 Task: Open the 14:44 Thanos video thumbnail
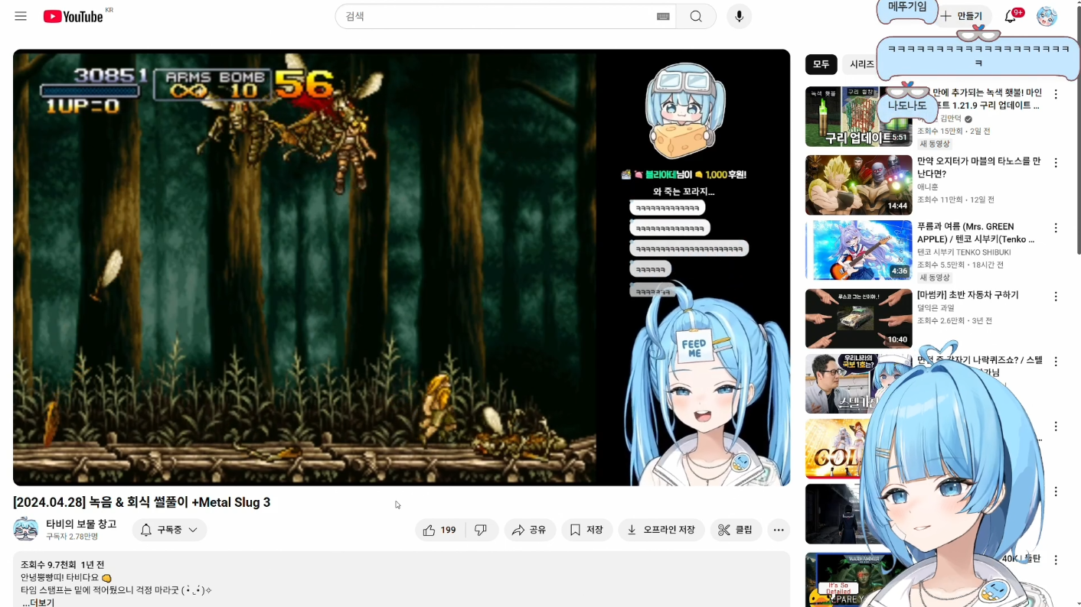coord(858,185)
